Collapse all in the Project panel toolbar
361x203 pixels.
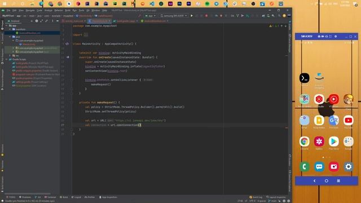click(x=46, y=21)
